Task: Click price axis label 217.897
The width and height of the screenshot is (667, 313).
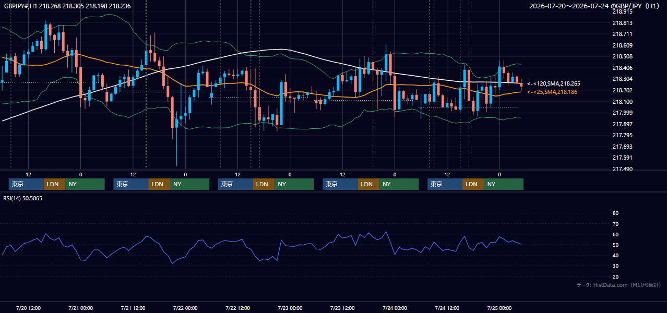Action: point(622,124)
